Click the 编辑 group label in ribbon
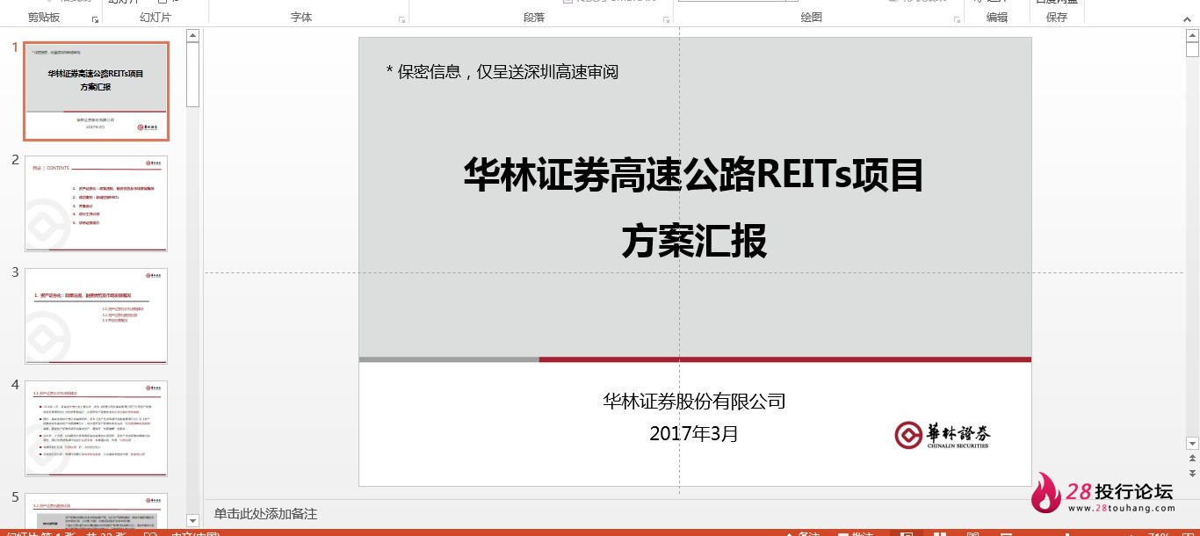The width and height of the screenshot is (1200, 536). [997, 17]
